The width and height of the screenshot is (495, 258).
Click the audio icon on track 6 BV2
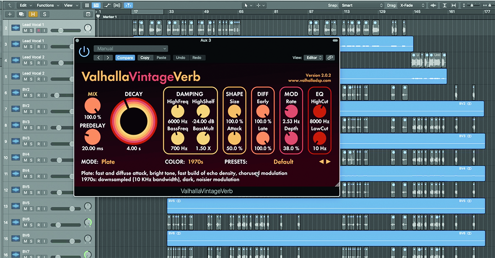pyautogui.click(x=16, y=93)
